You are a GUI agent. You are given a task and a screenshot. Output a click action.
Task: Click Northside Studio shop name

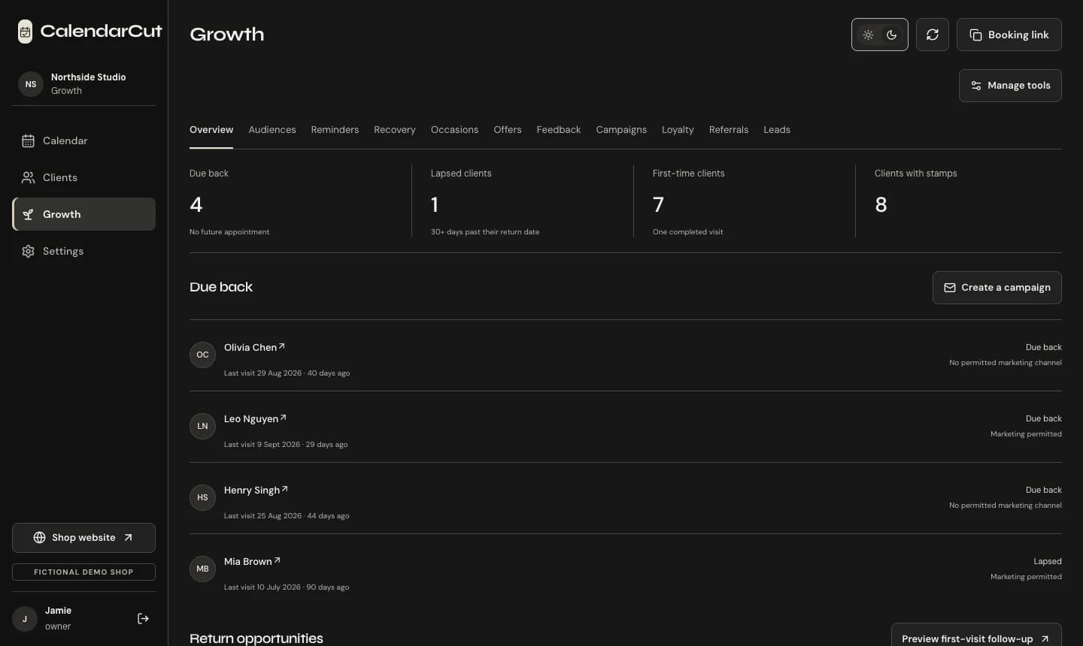[x=88, y=77]
